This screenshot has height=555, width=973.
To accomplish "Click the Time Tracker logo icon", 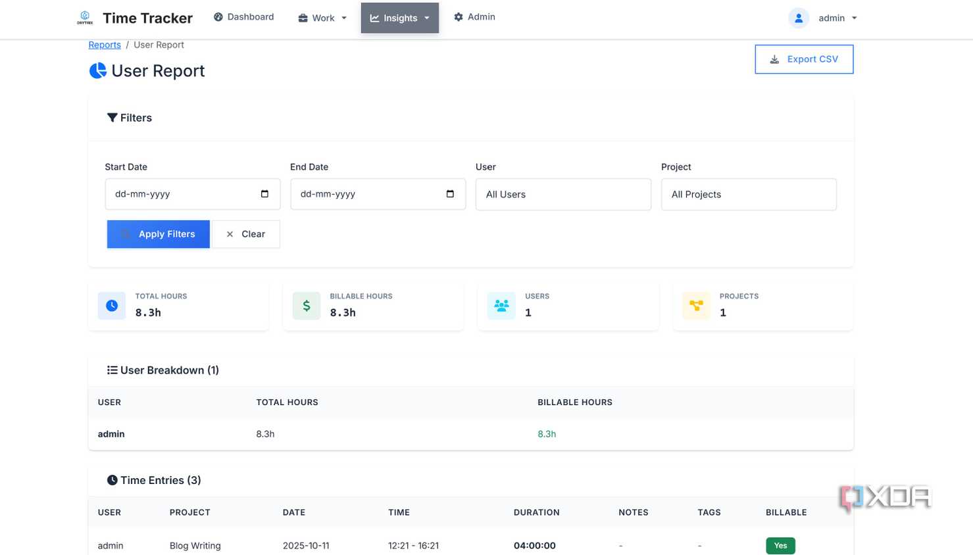I will click(x=85, y=18).
